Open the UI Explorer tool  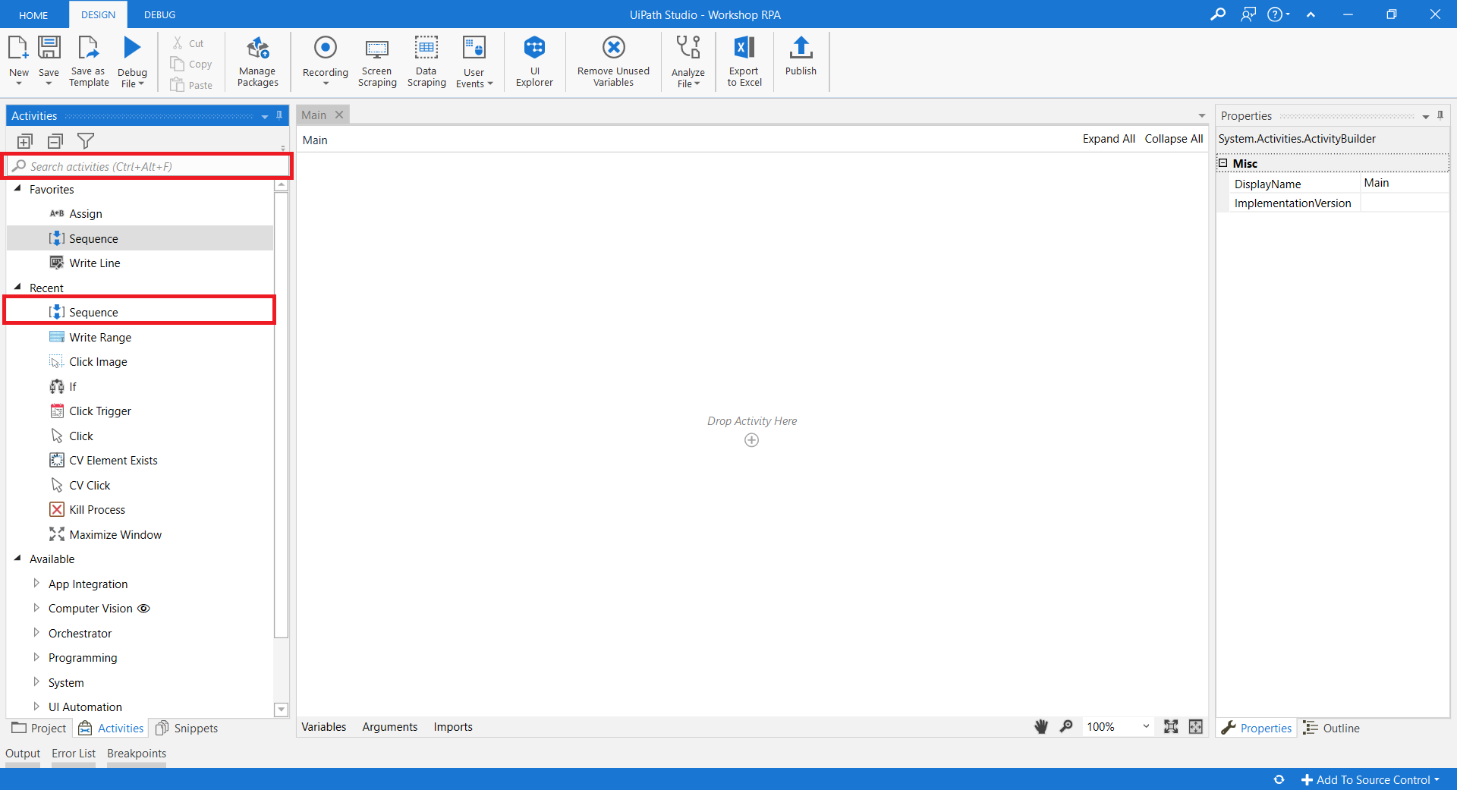(x=534, y=61)
